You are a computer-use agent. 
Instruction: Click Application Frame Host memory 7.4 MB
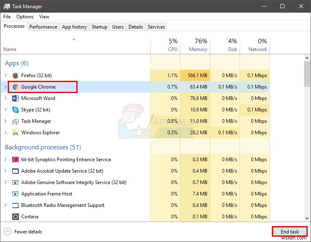pyautogui.click(x=200, y=194)
